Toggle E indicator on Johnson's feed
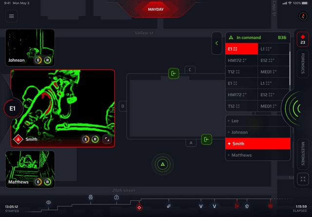The height and width of the screenshot is (217, 312). [38, 61]
